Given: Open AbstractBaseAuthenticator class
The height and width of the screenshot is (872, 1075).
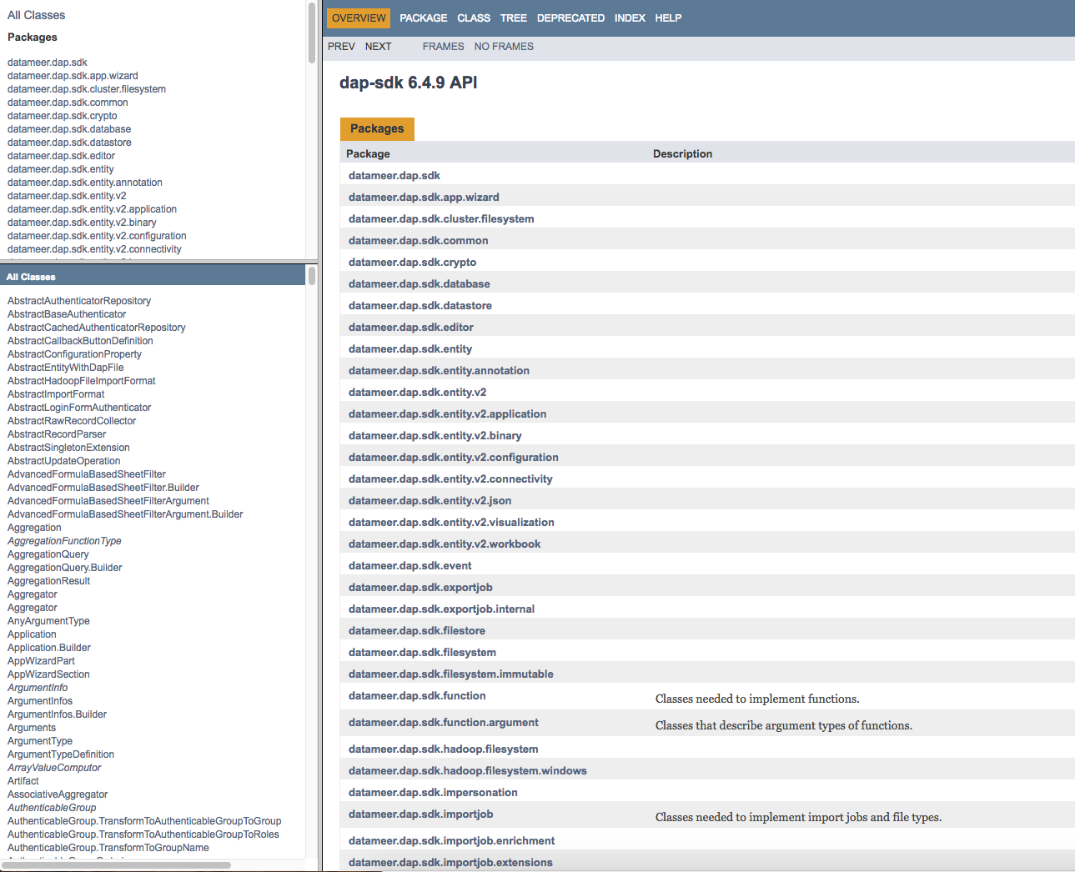Looking at the screenshot, I should (x=67, y=314).
